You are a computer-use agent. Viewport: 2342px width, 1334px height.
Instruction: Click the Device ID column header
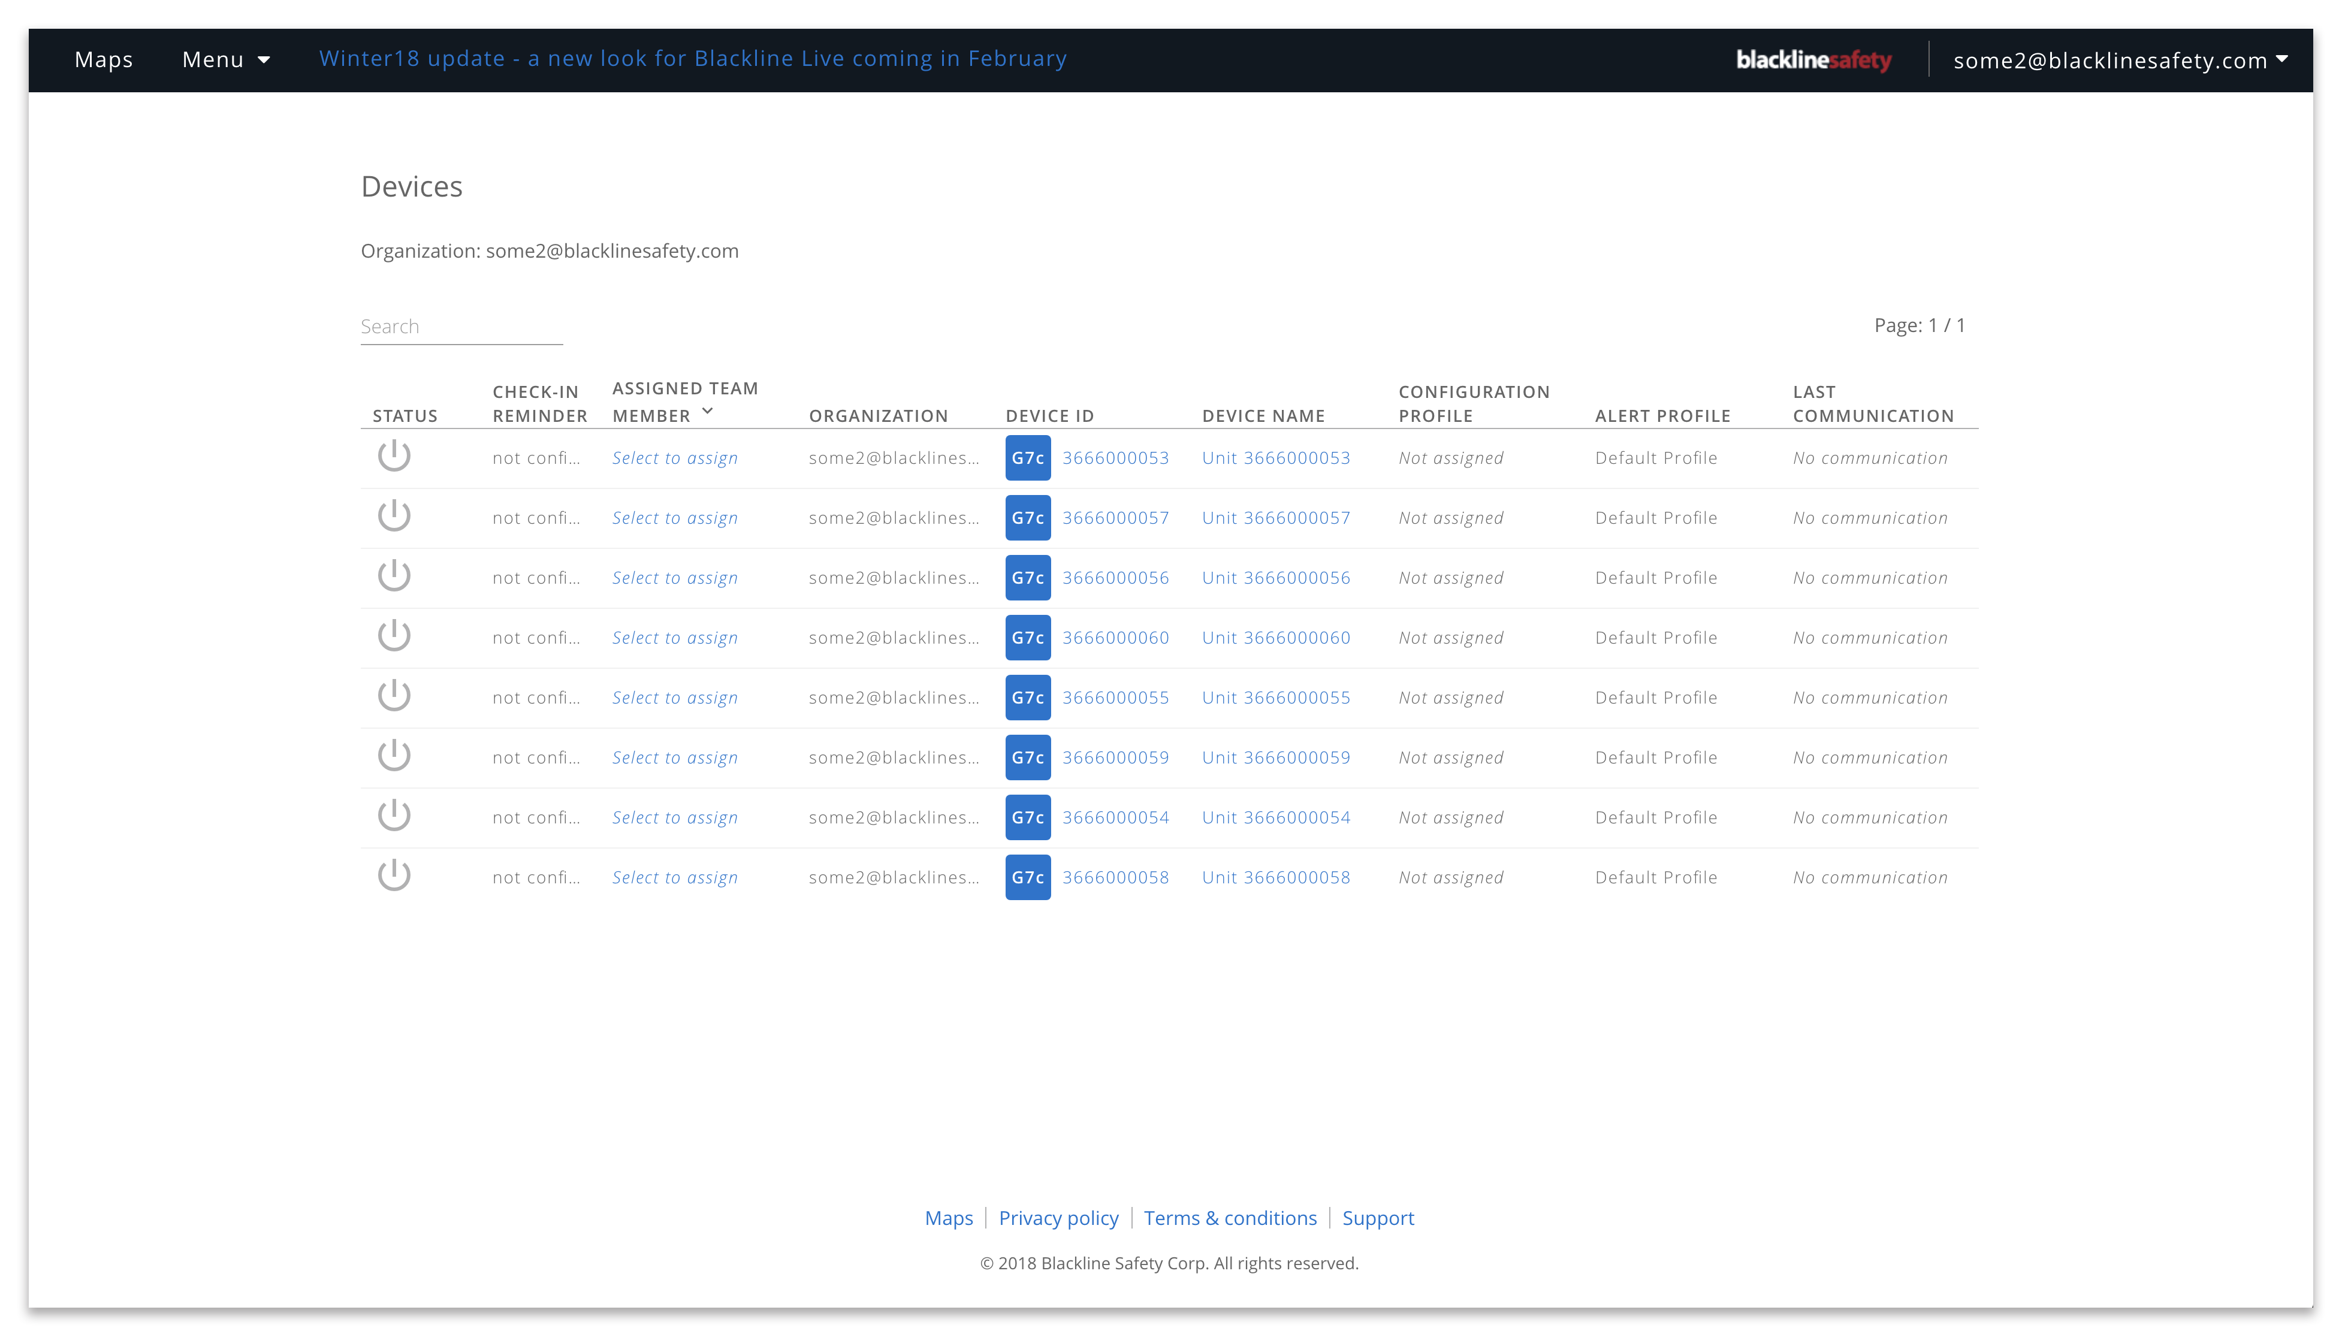1049,416
